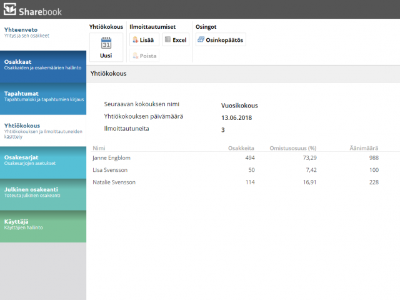Select the Yhtiökokous sidebar item

point(43,131)
